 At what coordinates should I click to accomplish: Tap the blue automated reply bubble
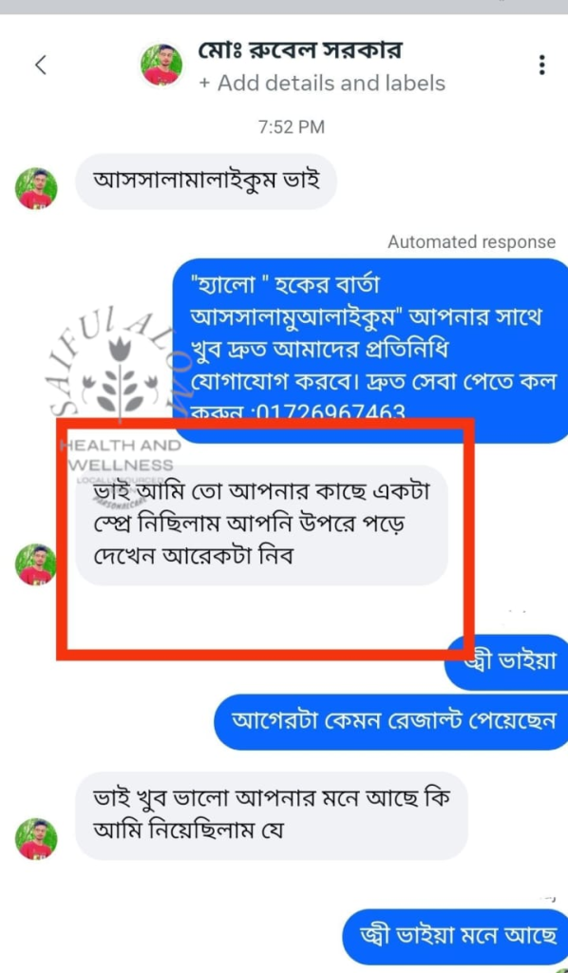pos(370,351)
